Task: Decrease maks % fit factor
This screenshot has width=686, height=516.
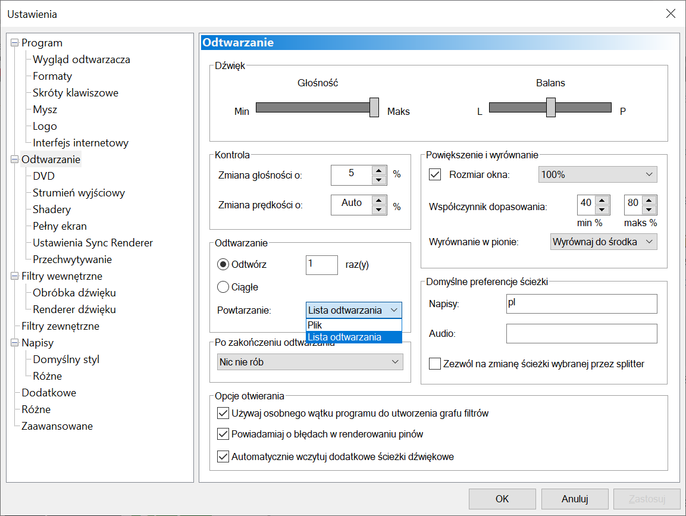Action: (x=649, y=209)
